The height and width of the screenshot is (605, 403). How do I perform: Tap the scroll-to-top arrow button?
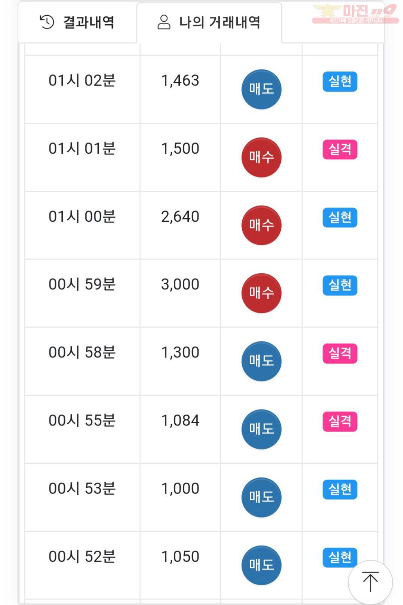pyautogui.click(x=370, y=582)
